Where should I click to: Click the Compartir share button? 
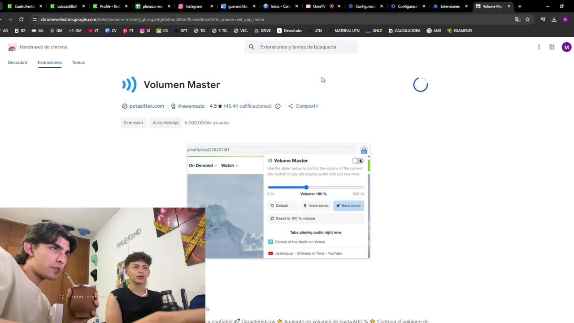303,106
